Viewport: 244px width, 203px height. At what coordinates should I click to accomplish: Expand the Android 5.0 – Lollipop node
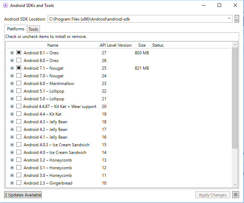12,99
